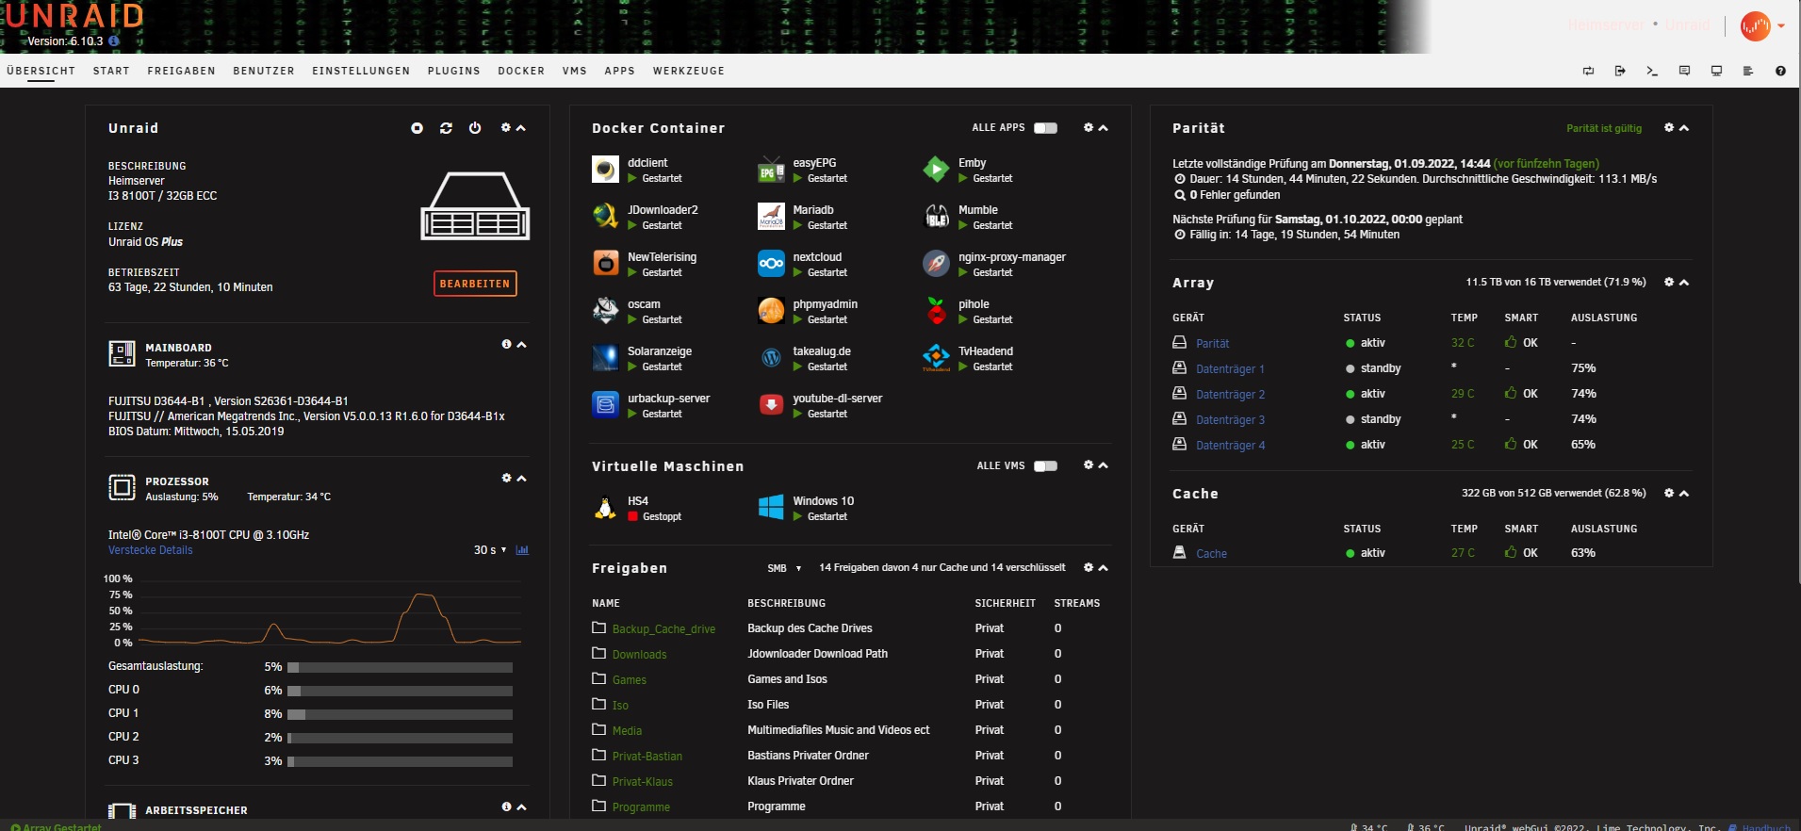Click the Windows 10 VM icon
The width and height of the screenshot is (1801, 831).
(x=771, y=508)
